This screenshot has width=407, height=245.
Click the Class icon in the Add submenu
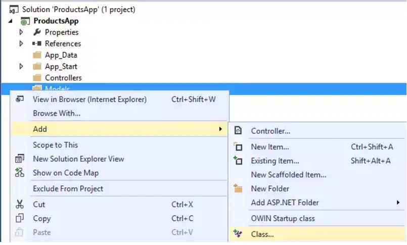238,234
